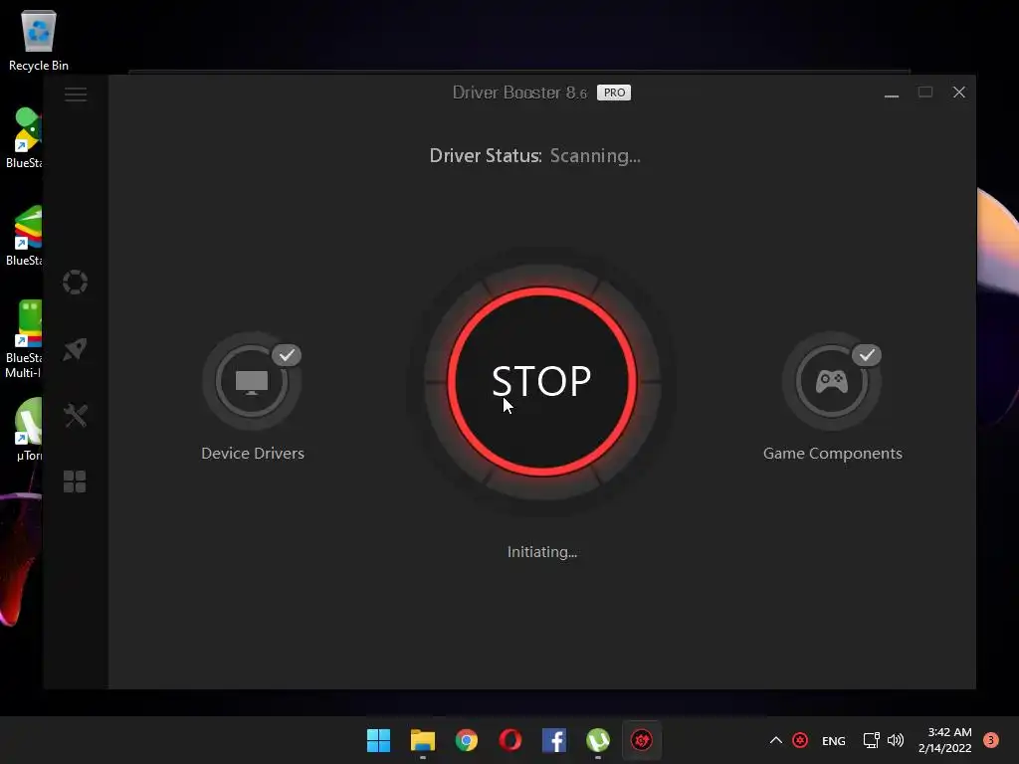
Task: Click the Driver Status Scanning text
Action: pos(534,156)
